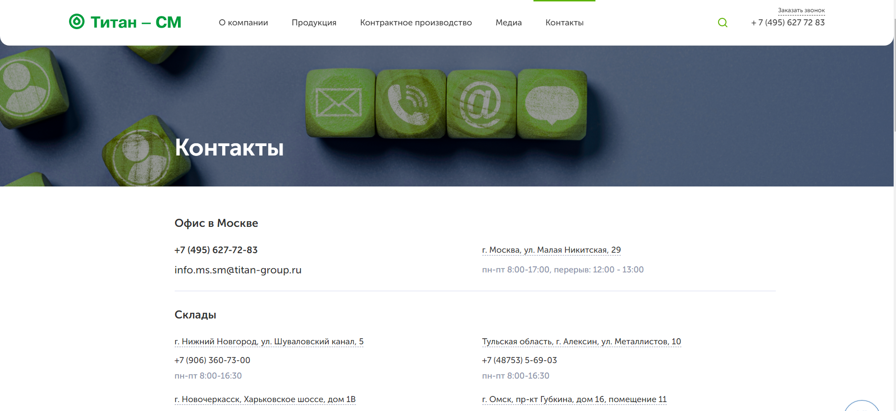Open Новочеркасск, Харьковское шоссе address
Viewport: 896px width, 411px height.
pyautogui.click(x=265, y=399)
